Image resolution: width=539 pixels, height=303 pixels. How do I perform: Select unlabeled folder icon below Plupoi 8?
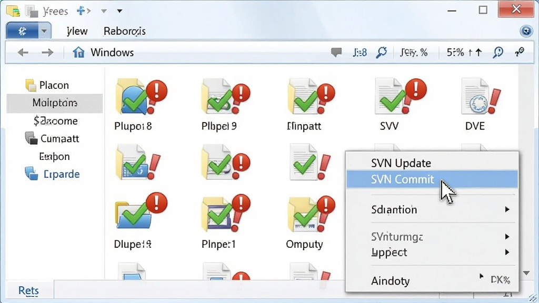(x=138, y=162)
